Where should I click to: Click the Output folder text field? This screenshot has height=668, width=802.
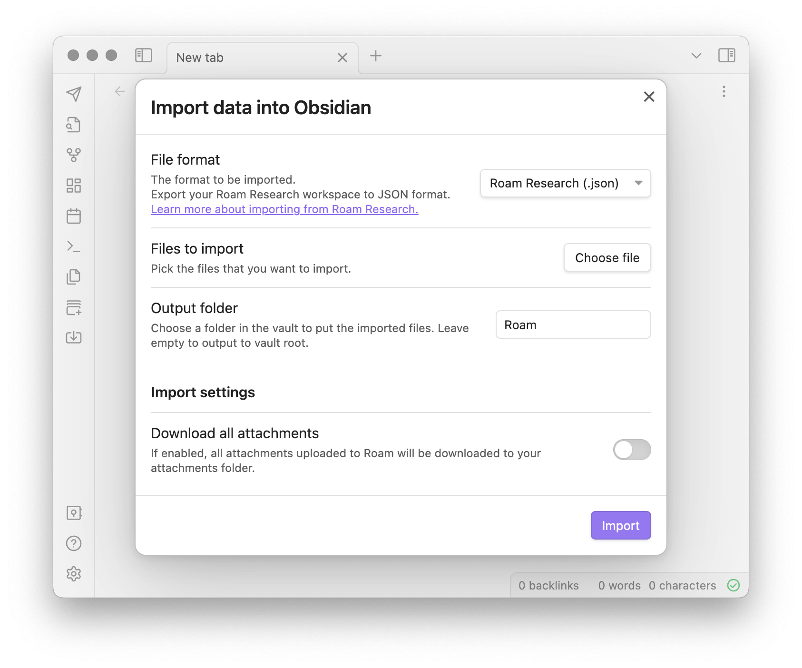573,325
